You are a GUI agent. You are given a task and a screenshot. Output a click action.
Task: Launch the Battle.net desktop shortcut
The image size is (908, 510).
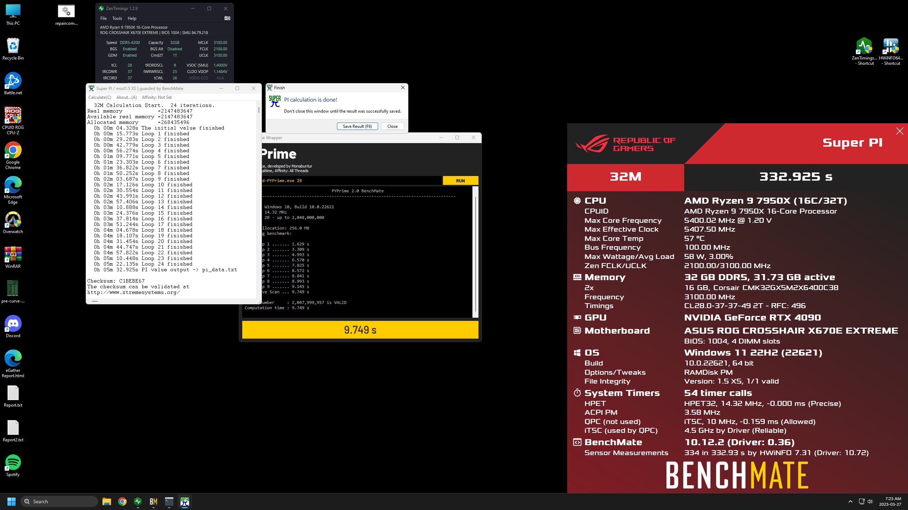(x=13, y=84)
